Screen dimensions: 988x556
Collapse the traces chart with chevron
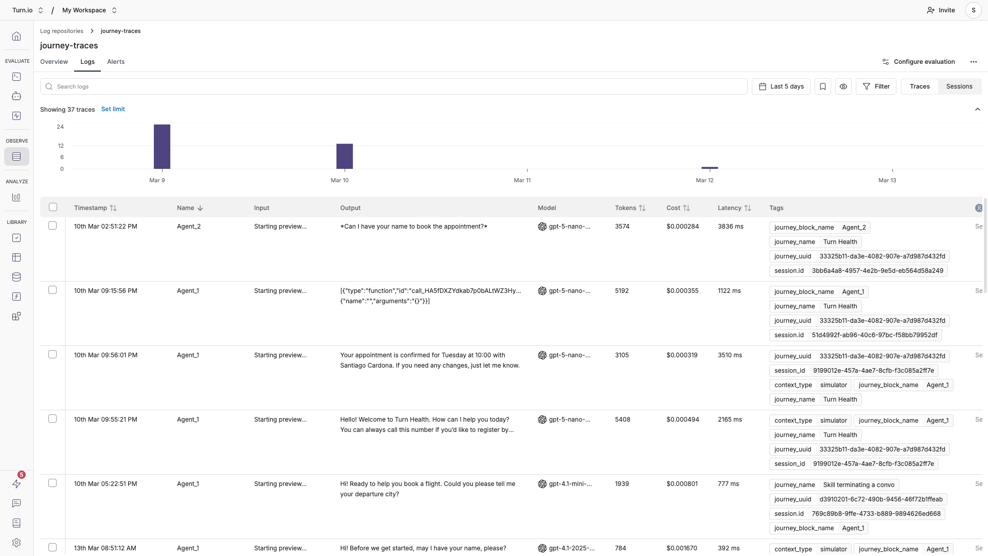tap(977, 109)
